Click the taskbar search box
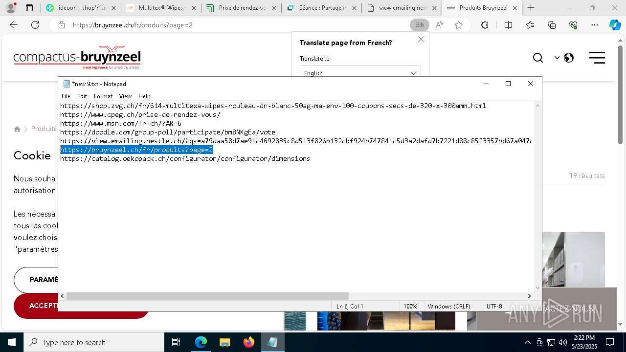The image size is (626, 352). click(94, 342)
